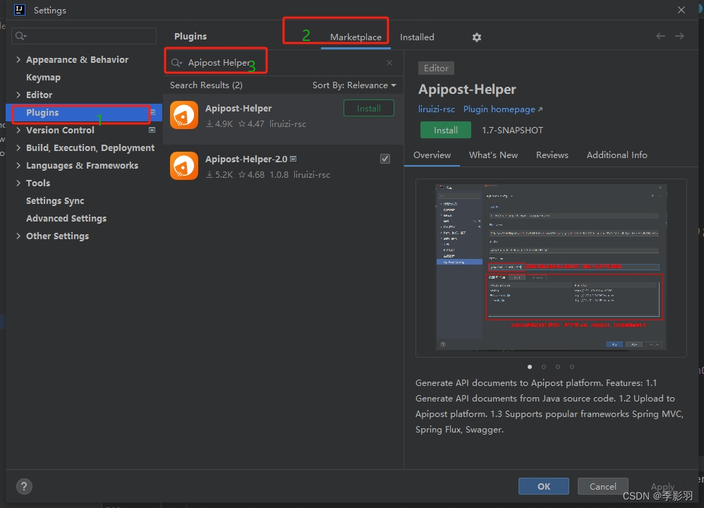The width and height of the screenshot is (704, 508).
Task: Click the project-level icon beside Plugins
Action: (x=152, y=112)
